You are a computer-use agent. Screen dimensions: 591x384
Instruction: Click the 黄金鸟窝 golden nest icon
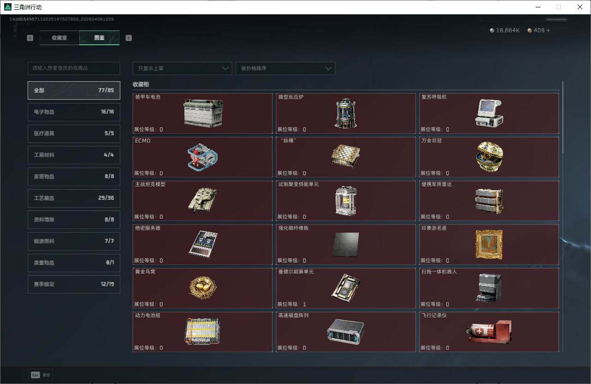pyautogui.click(x=203, y=288)
